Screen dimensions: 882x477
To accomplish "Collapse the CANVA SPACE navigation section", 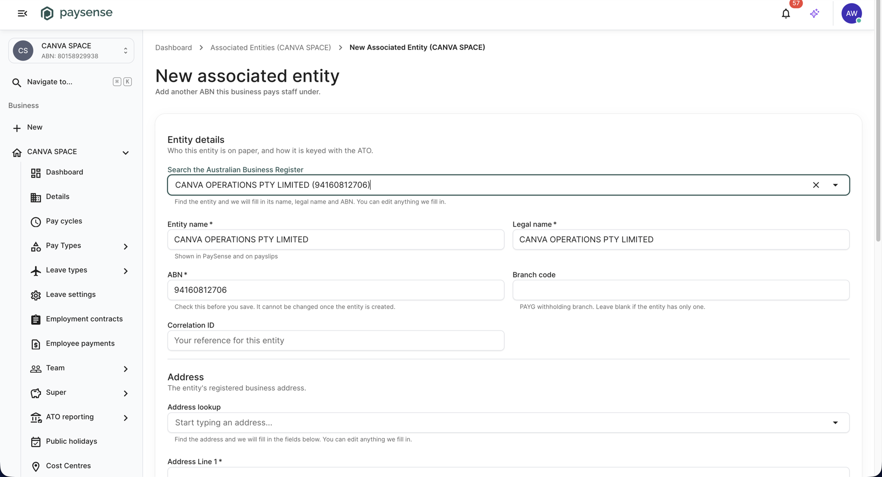I will point(126,153).
